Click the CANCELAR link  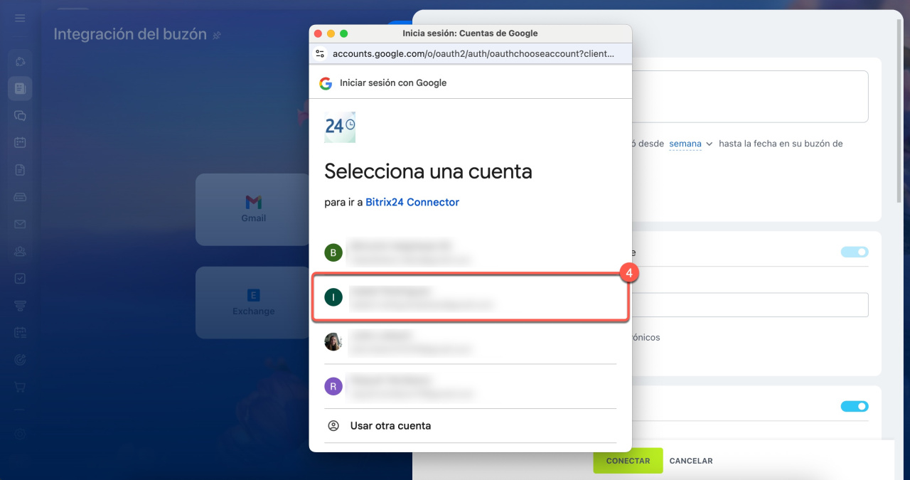[691, 461]
